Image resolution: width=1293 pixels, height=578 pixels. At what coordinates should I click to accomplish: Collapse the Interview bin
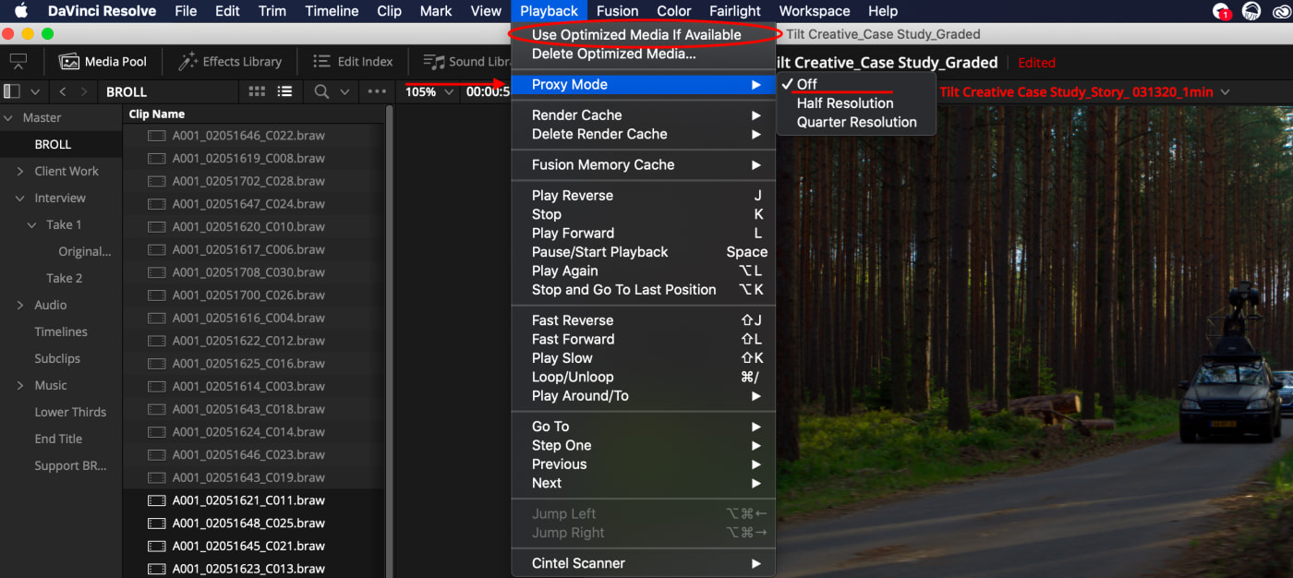point(20,198)
